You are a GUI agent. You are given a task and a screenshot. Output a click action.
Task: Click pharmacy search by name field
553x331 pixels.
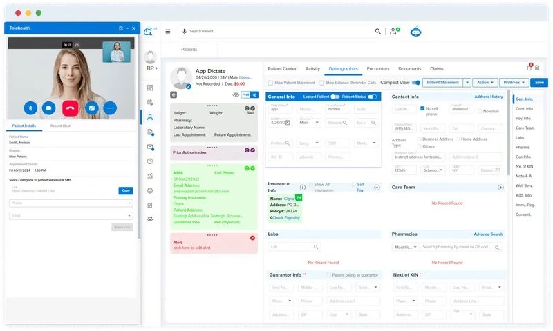(461, 248)
